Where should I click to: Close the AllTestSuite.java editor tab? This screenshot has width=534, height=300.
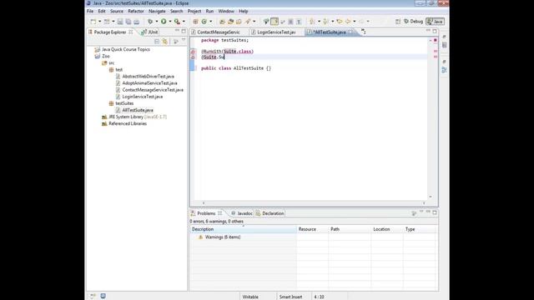coord(350,32)
